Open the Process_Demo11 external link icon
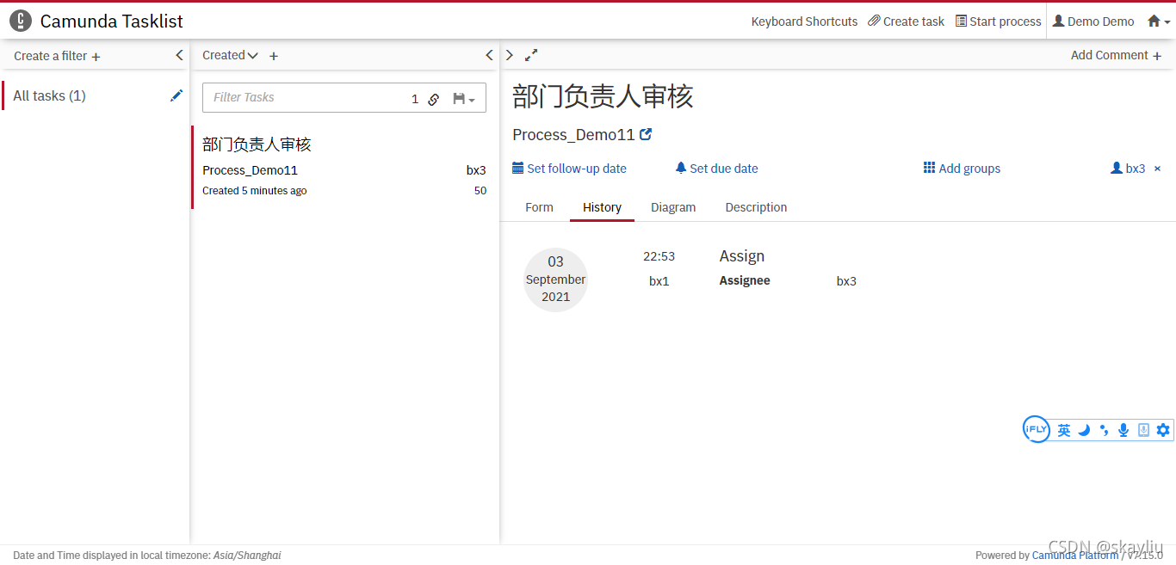This screenshot has height=565, width=1176. tap(645, 133)
